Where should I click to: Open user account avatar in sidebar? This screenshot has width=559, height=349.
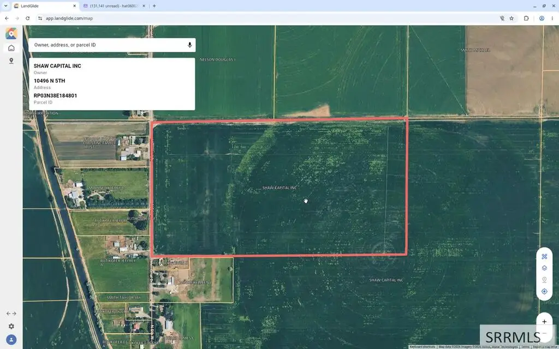pos(11,340)
